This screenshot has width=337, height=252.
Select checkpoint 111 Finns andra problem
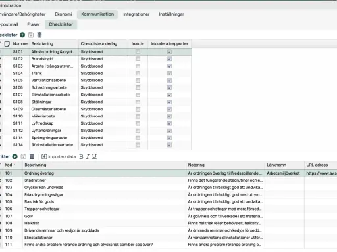[x=168, y=245]
